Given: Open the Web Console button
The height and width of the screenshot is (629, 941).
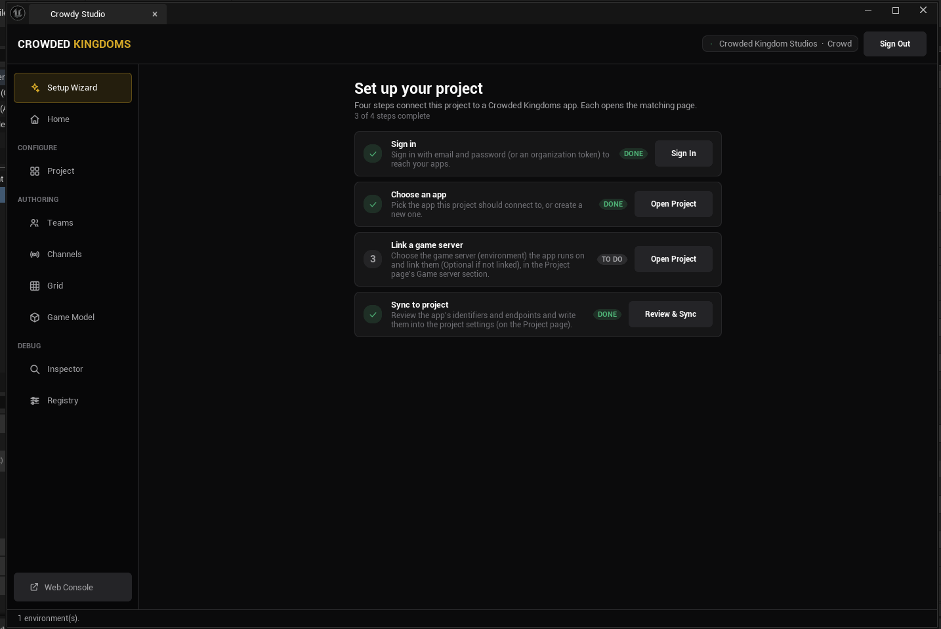Looking at the screenshot, I should 73,587.
